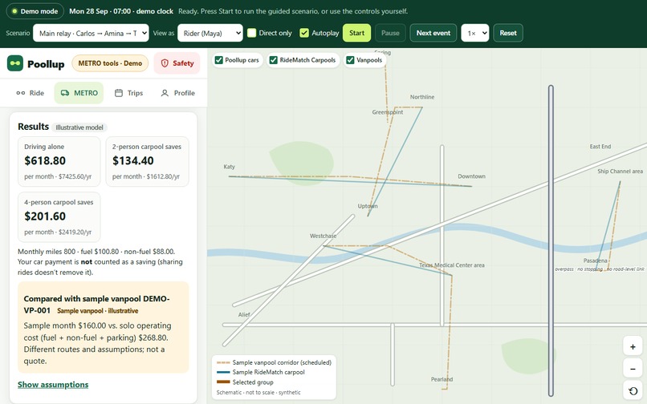Click the Driving alone $618.80 card
This screenshot has height=404, width=647.
59,162
